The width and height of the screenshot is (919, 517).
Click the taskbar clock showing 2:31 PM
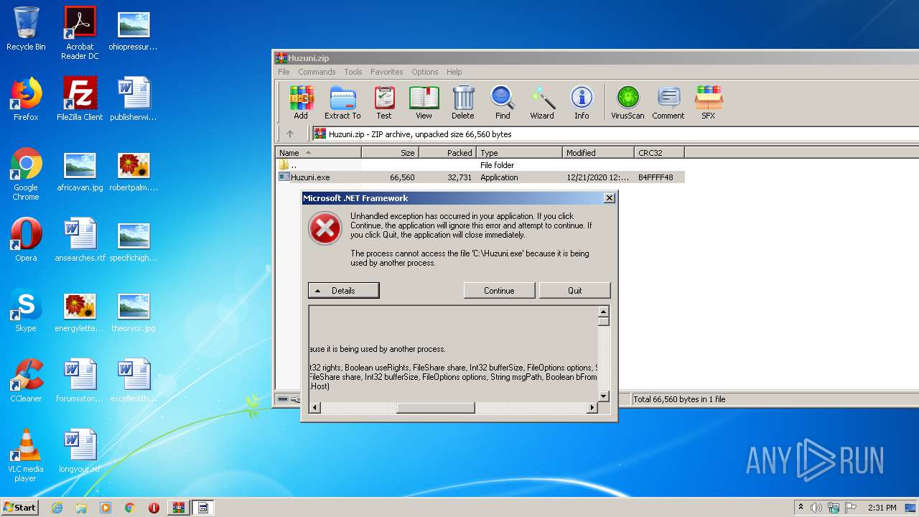coord(882,508)
